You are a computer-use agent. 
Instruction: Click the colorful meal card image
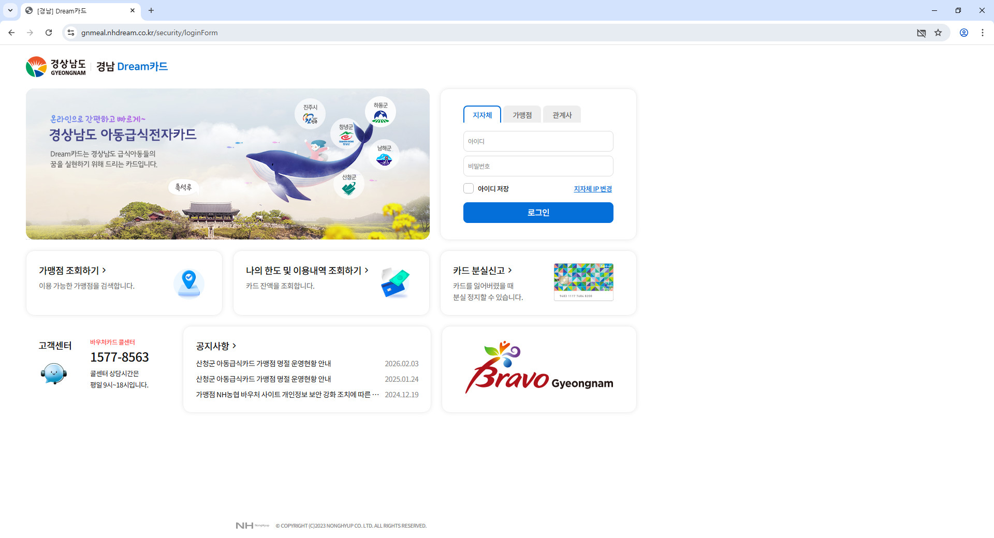point(583,282)
